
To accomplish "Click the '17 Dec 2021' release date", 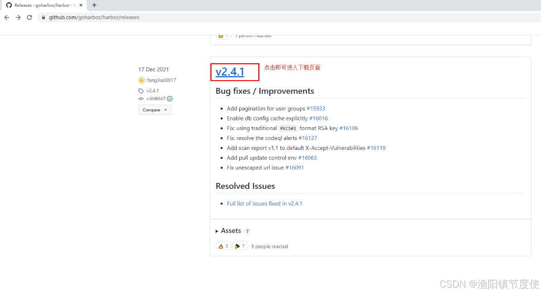I will [154, 69].
